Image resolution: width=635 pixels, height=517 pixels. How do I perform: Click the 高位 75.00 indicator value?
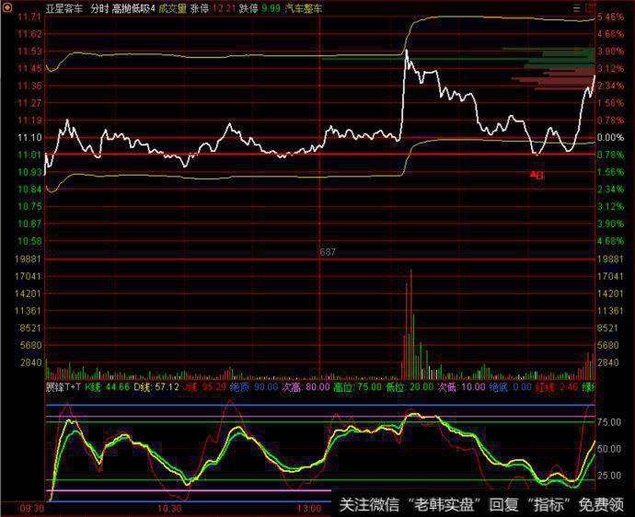358,387
